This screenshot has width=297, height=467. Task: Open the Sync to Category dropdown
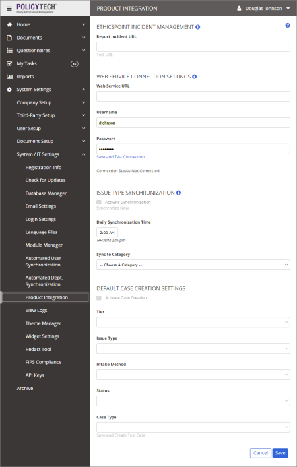coord(193,265)
